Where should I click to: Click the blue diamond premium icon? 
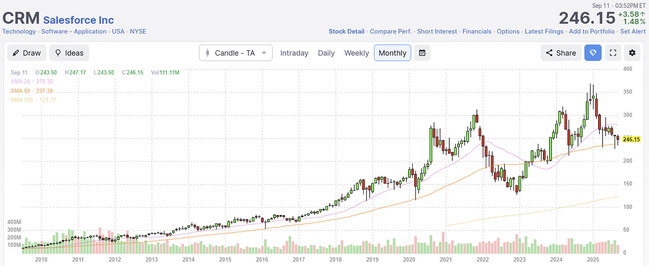(593, 53)
